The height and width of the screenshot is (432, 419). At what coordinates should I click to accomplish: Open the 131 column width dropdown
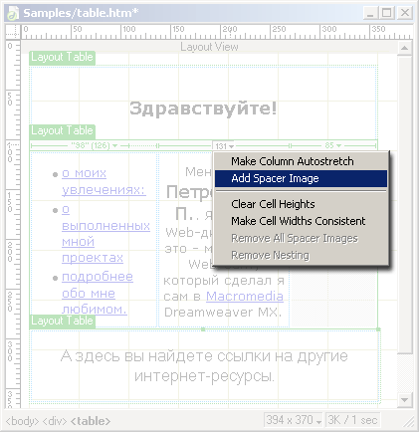[224, 146]
